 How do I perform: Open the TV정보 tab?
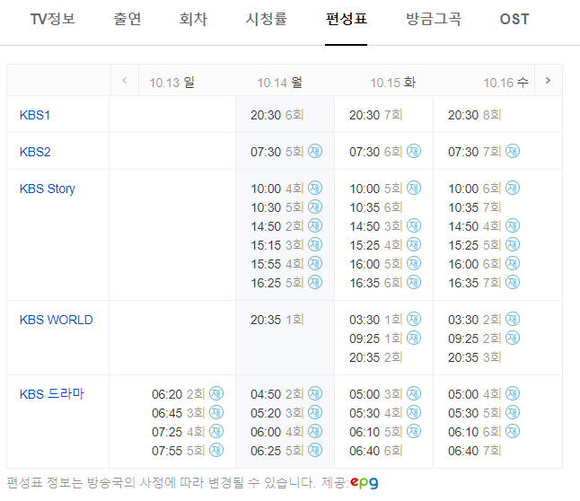53,19
